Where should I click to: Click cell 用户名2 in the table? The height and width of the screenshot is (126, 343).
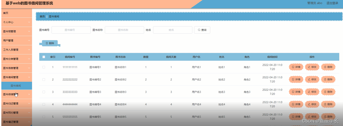click(196, 80)
